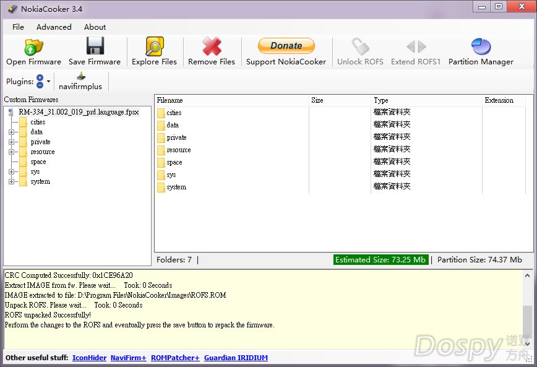This screenshot has height=367, width=537.
Task: Sort the file list by the Filename column
Action: [x=231, y=100]
